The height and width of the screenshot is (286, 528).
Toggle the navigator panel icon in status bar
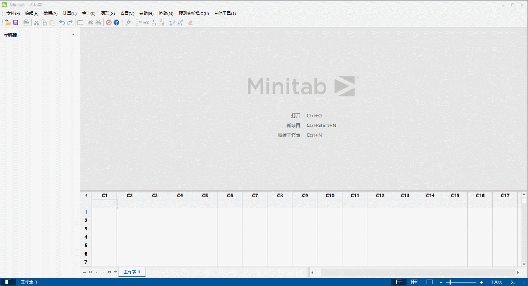[x=8, y=282]
